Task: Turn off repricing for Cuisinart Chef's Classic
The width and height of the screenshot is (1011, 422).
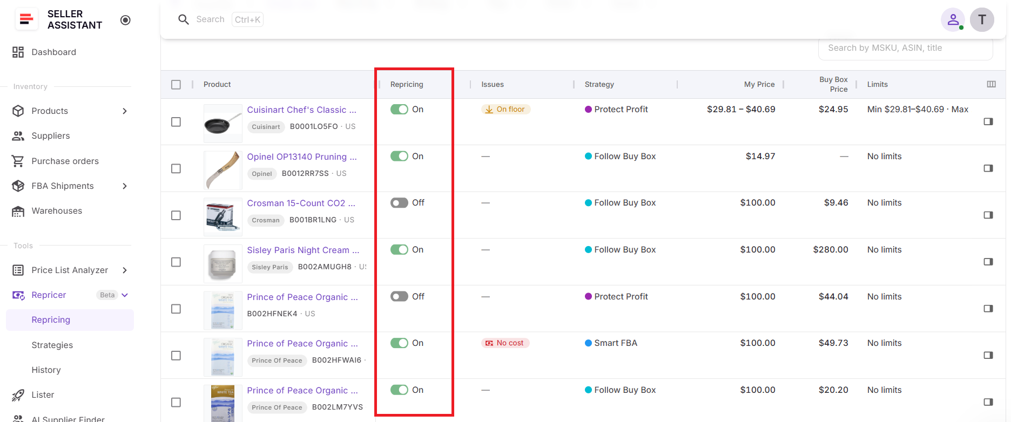Action: 399,109
